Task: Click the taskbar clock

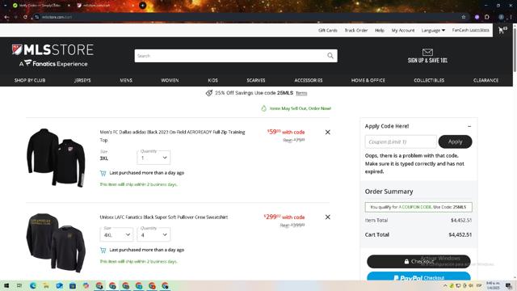Action: point(493,285)
